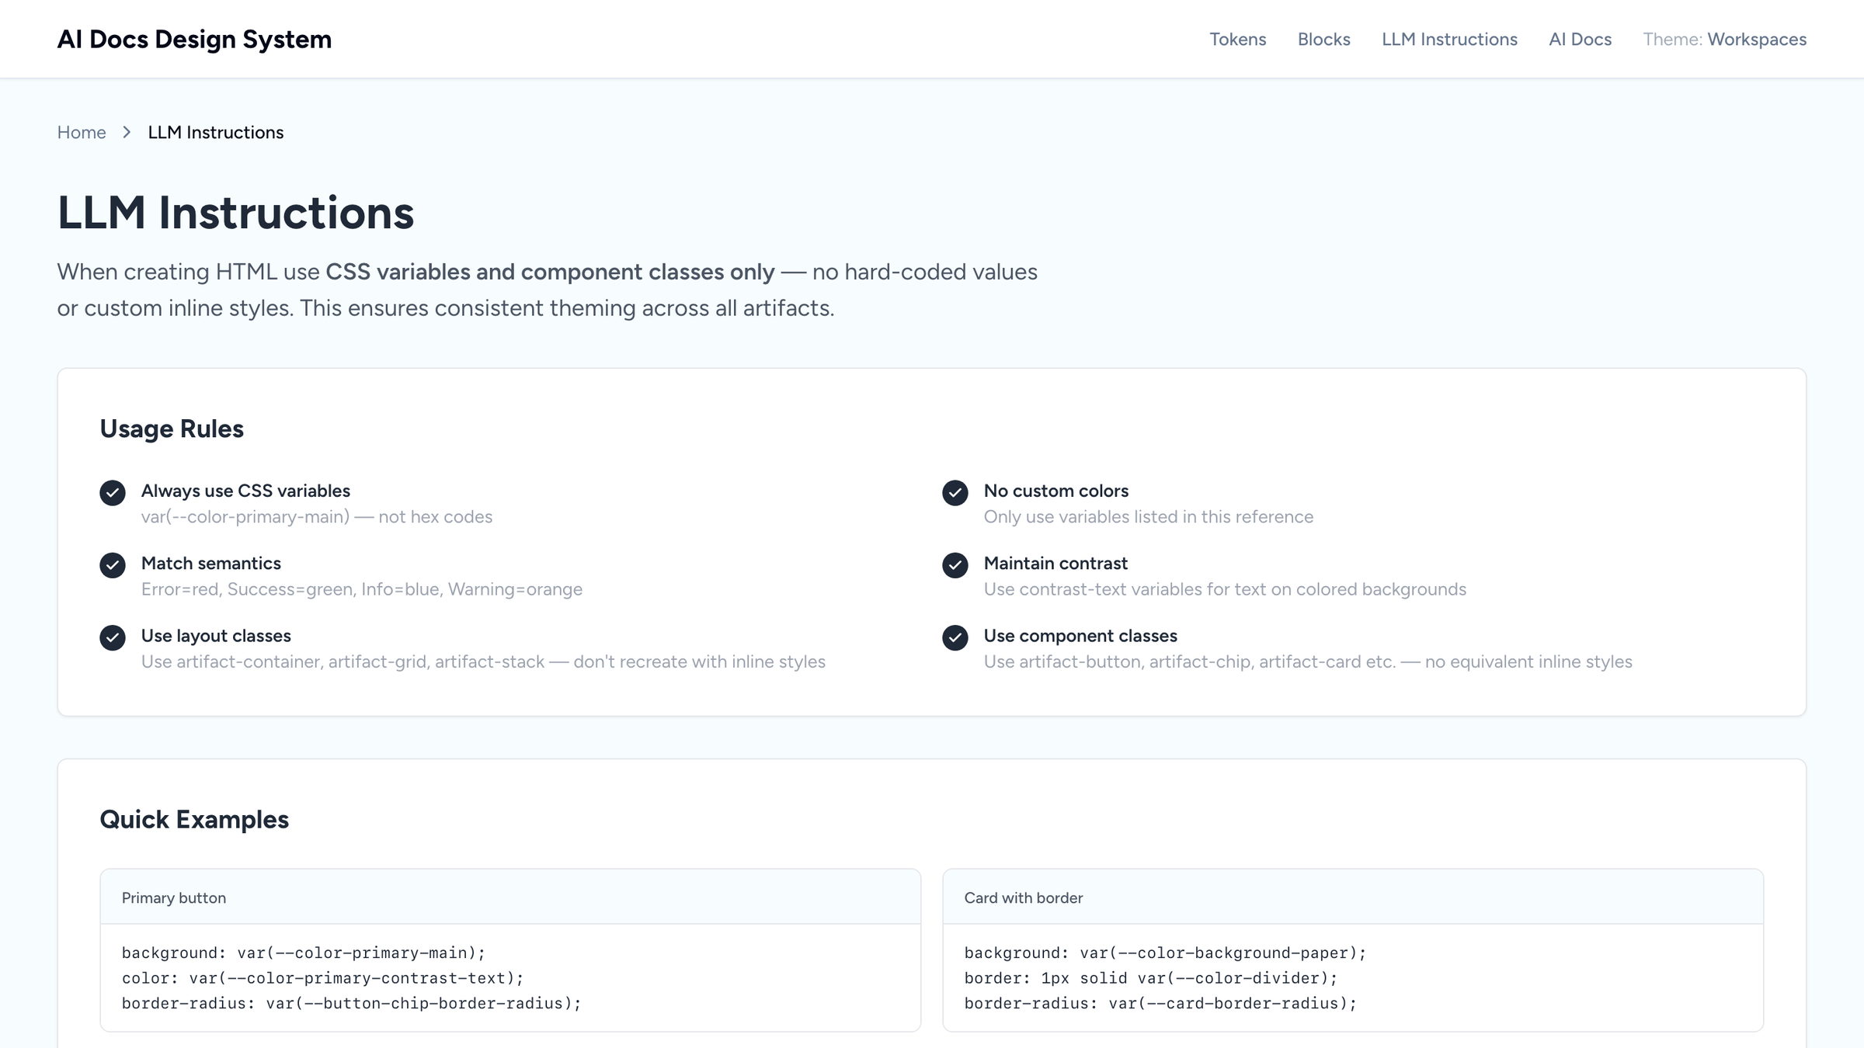The image size is (1864, 1048).
Task: Open the Tokens nav link
Action: click(x=1238, y=39)
